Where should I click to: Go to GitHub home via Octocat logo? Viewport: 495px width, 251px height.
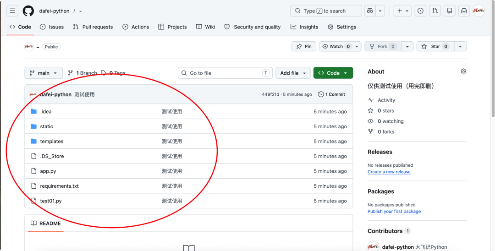(28, 11)
